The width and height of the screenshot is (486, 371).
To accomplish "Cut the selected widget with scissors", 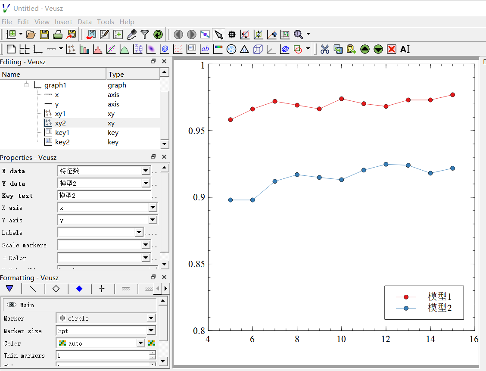I will [x=325, y=49].
